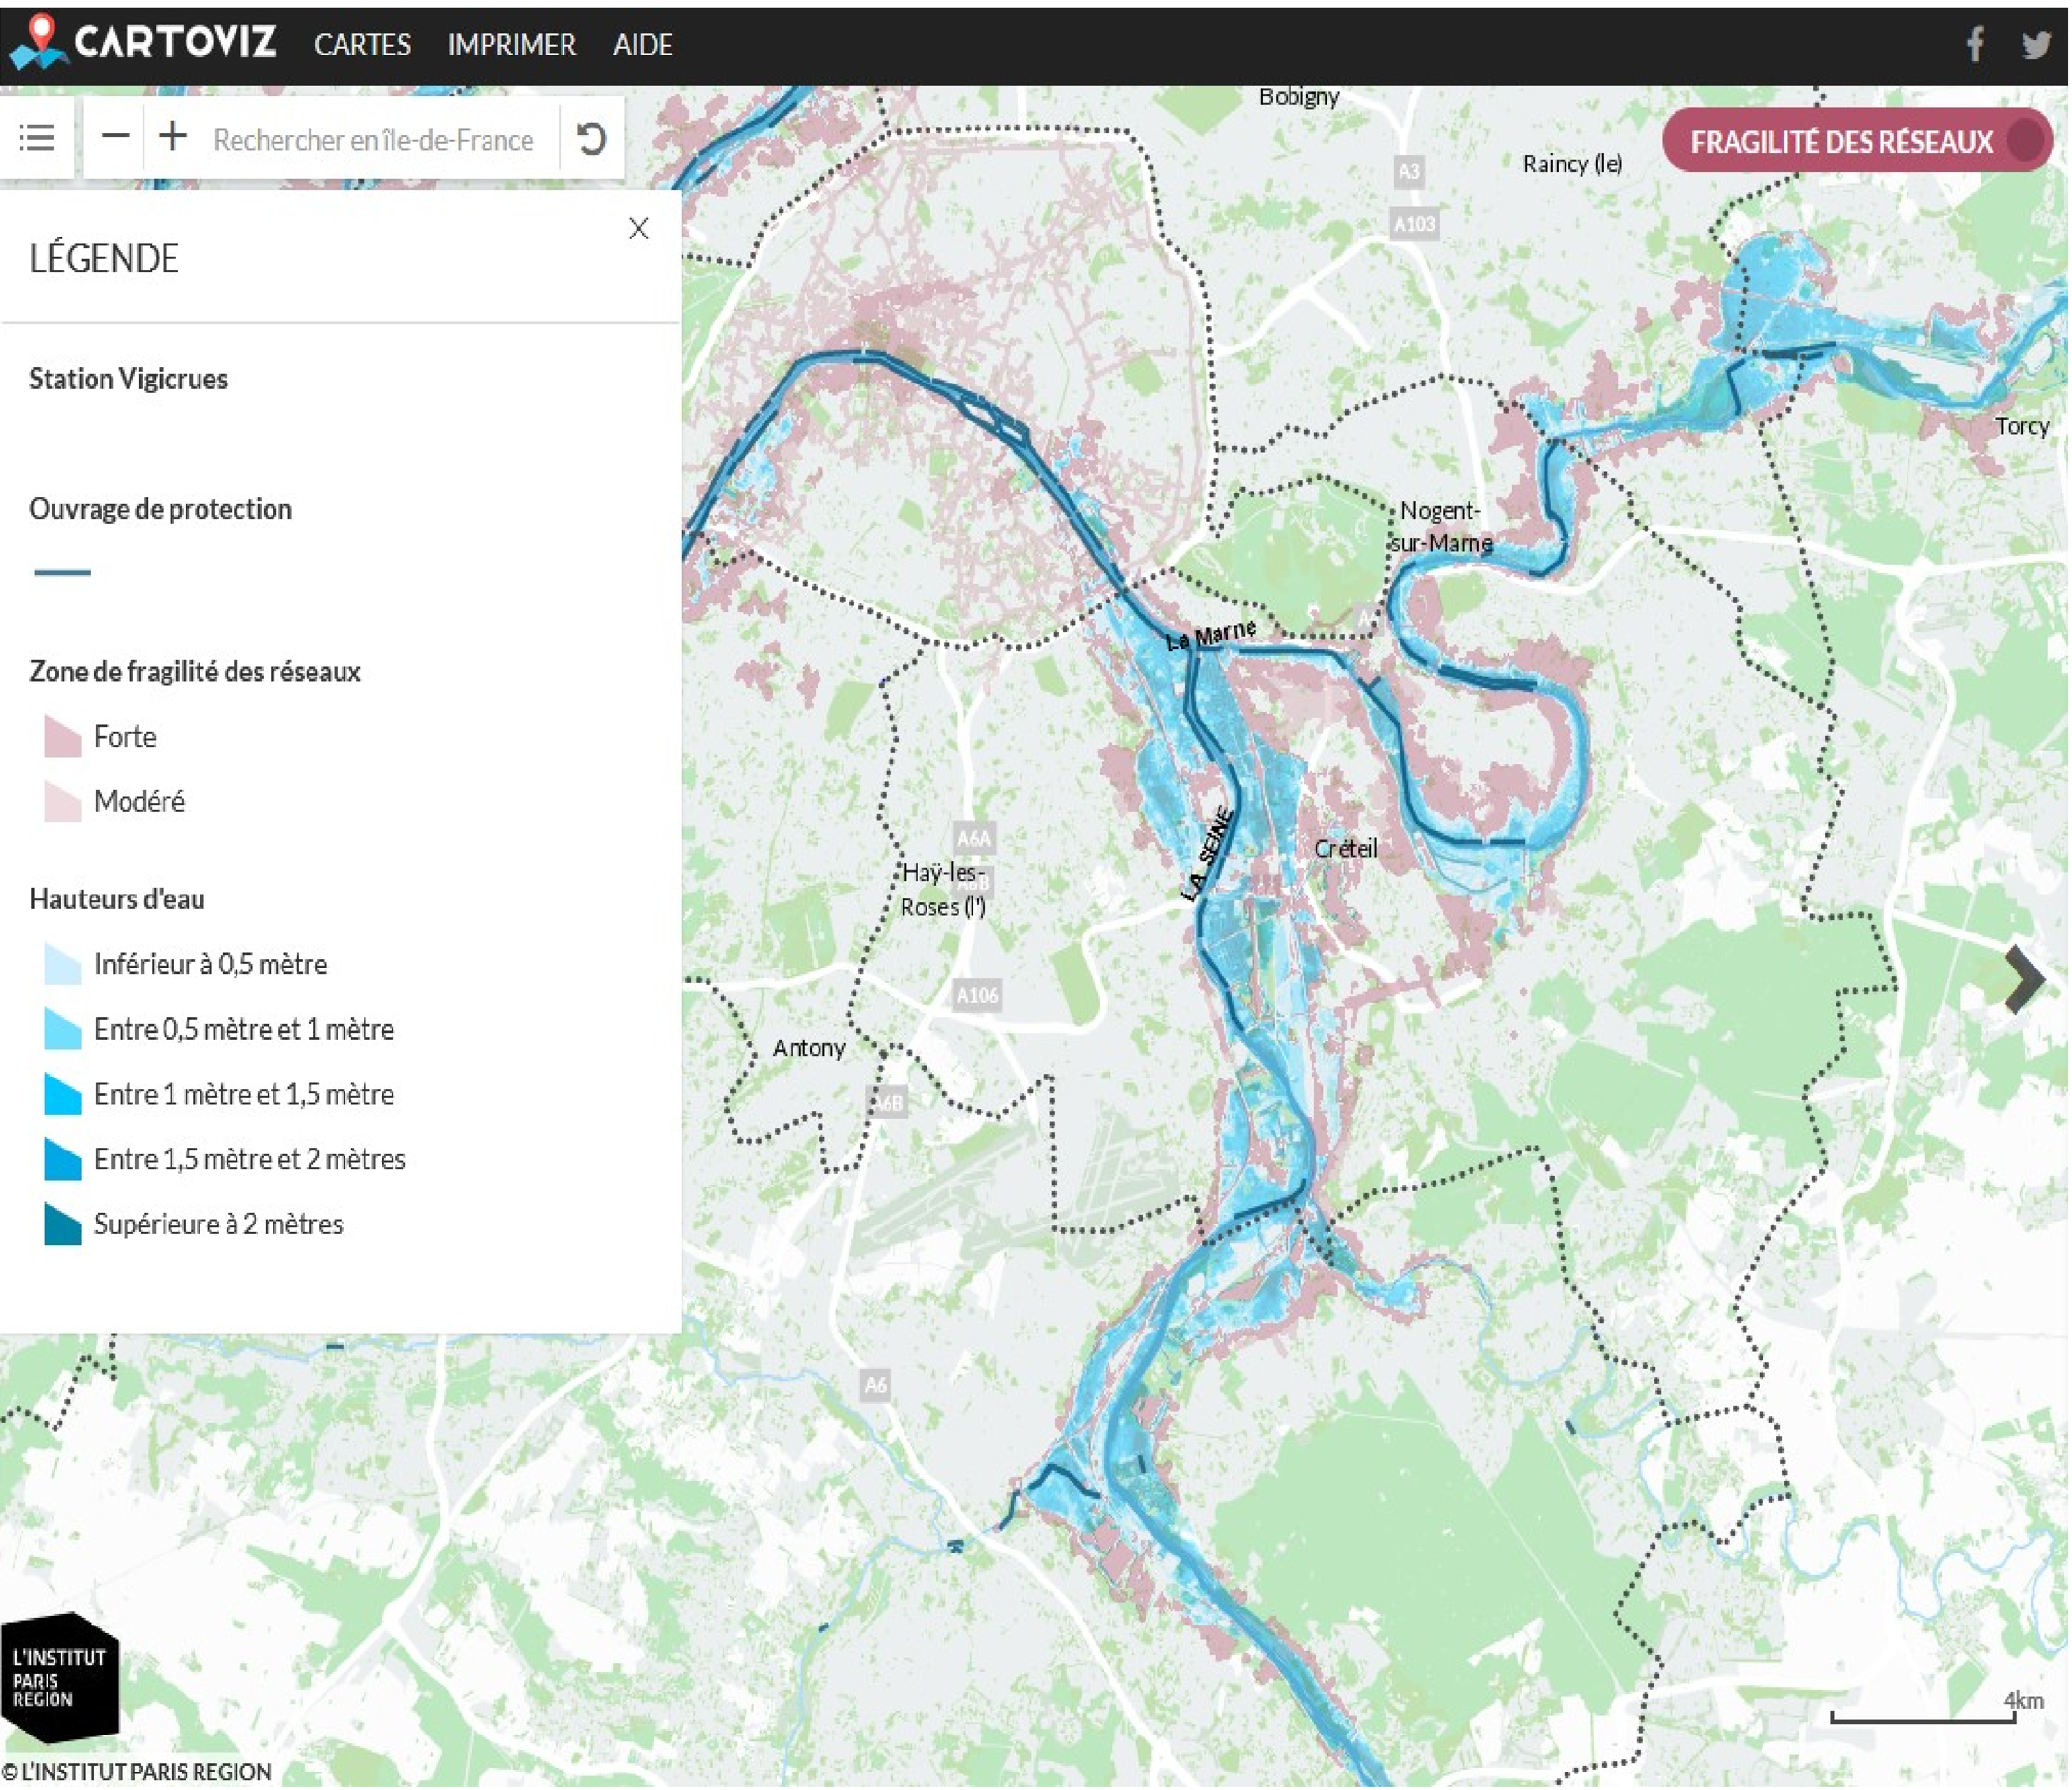Reset the map view with the refresh icon
The width and height of the screenshot is (2072, 1790).
click(591, 138)
